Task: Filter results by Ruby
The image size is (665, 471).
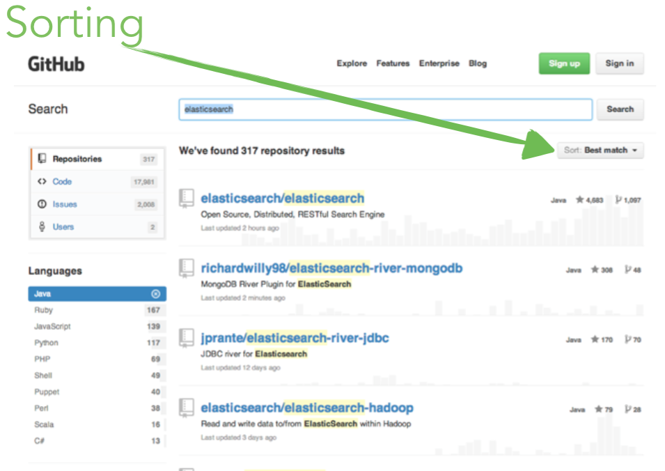Action: pyautogui.click(x=97, y=310)
